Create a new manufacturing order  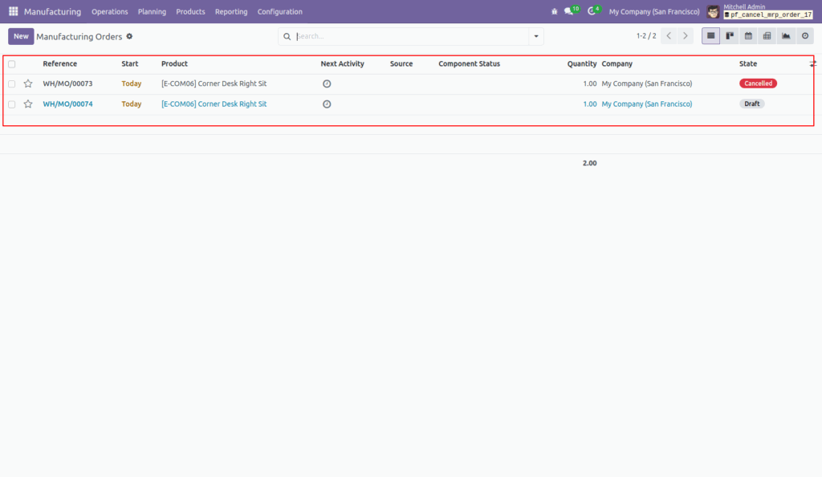click(21, 36)
